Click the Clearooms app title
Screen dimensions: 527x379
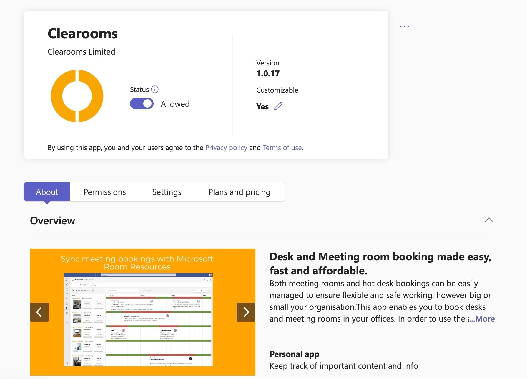click(83, 33)
